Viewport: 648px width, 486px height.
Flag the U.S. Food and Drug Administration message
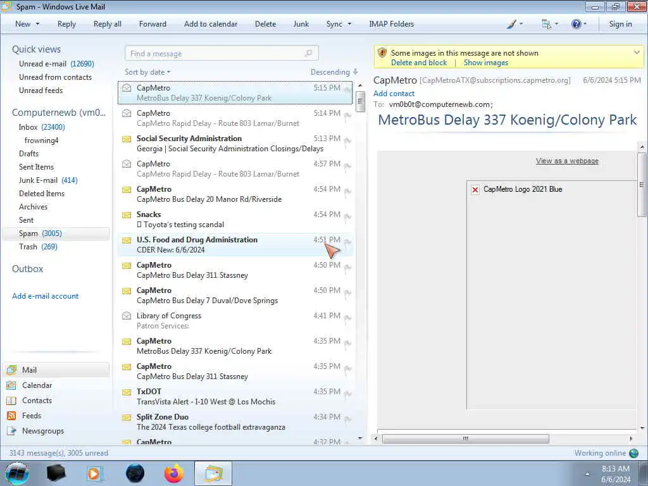[x=347, y=242]
